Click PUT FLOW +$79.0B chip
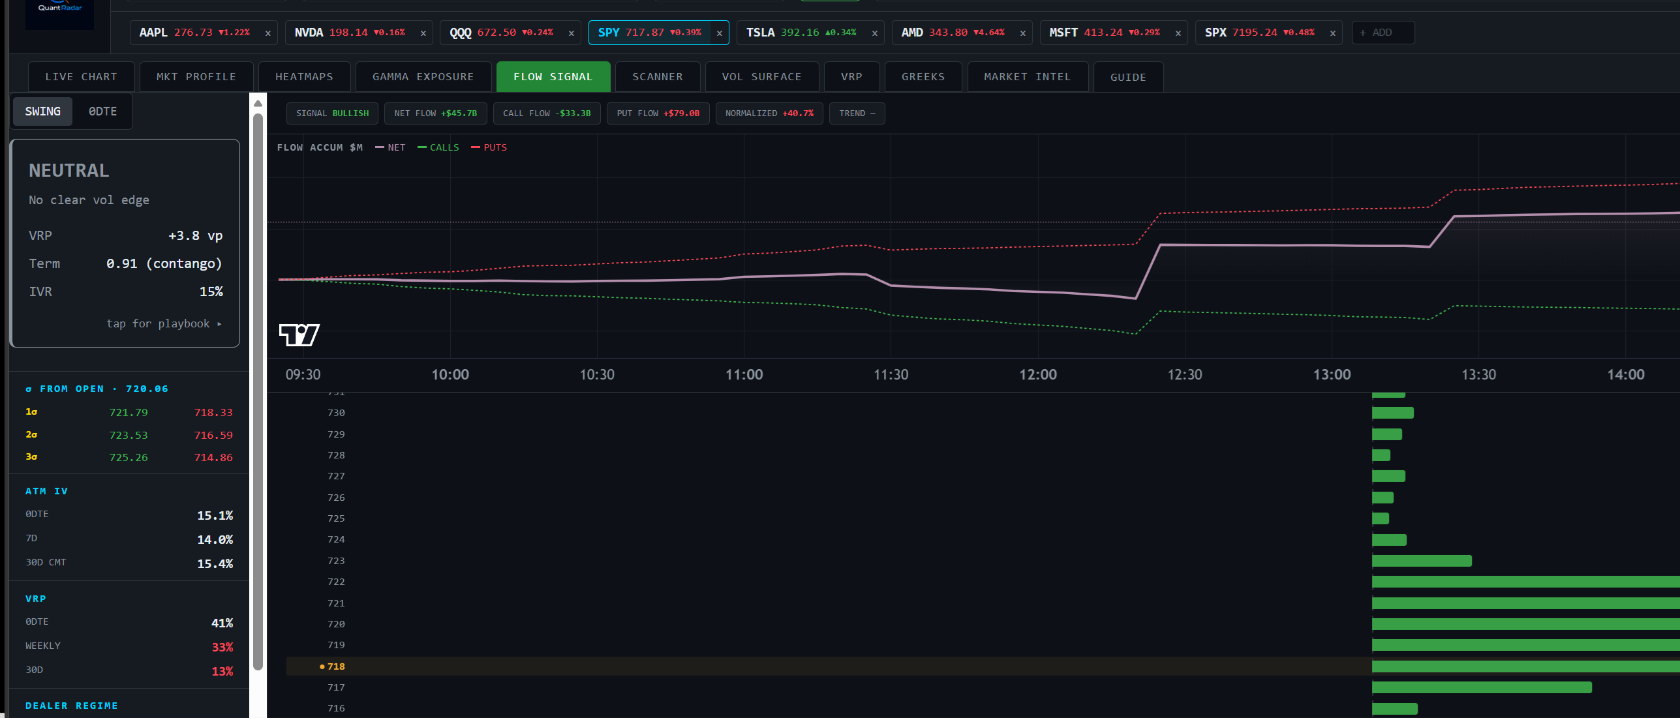 658,113
